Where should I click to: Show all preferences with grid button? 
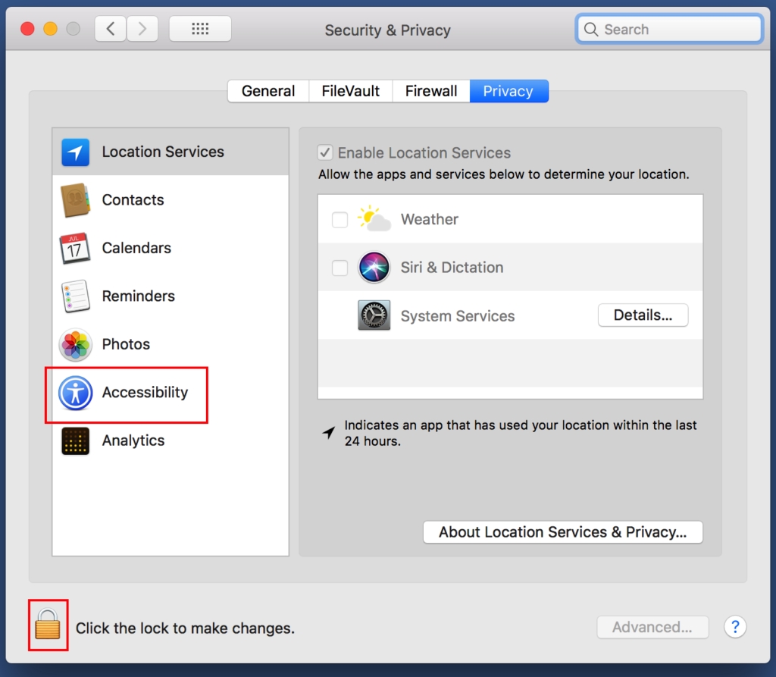tap(200, 29)
